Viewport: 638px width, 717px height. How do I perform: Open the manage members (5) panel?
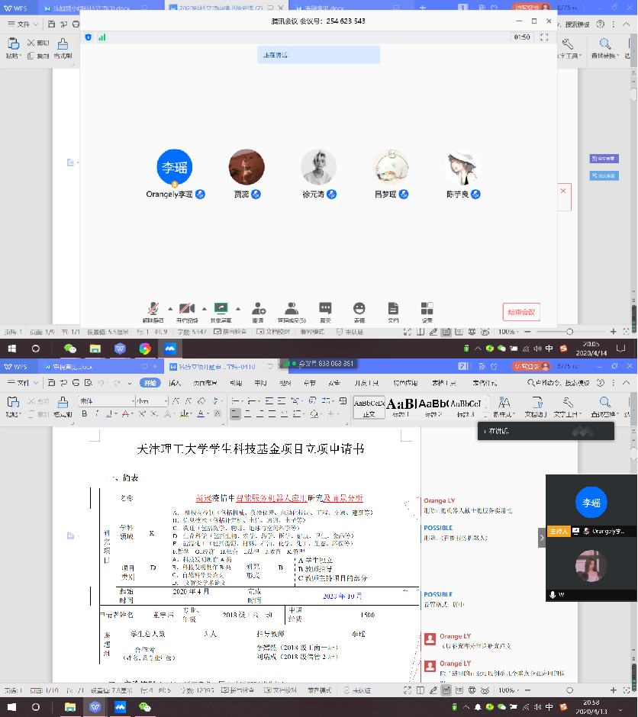[x=291, y=309]
